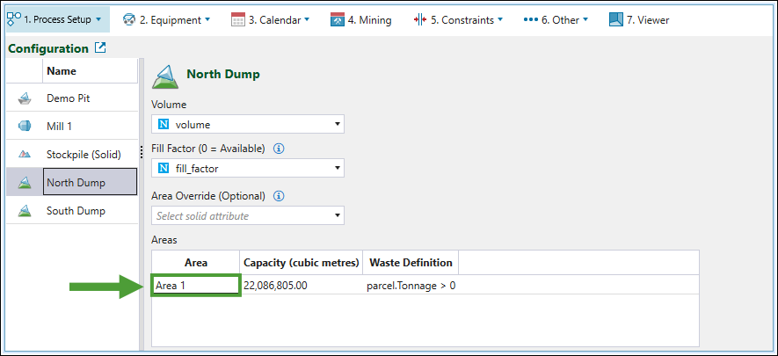Screen dimensions: 778x356
Task: Click the Area 1 cell
Action: tap(195, 286)
